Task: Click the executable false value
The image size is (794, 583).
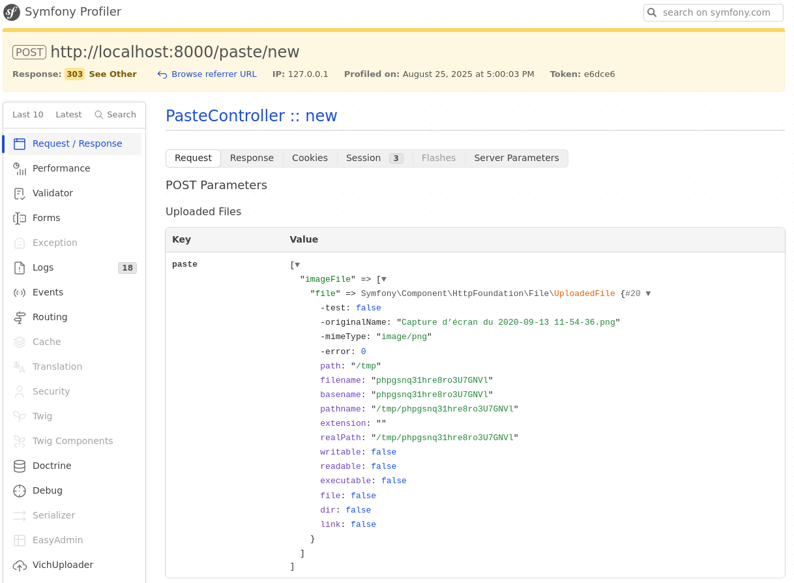Action: tap(394, 481)
